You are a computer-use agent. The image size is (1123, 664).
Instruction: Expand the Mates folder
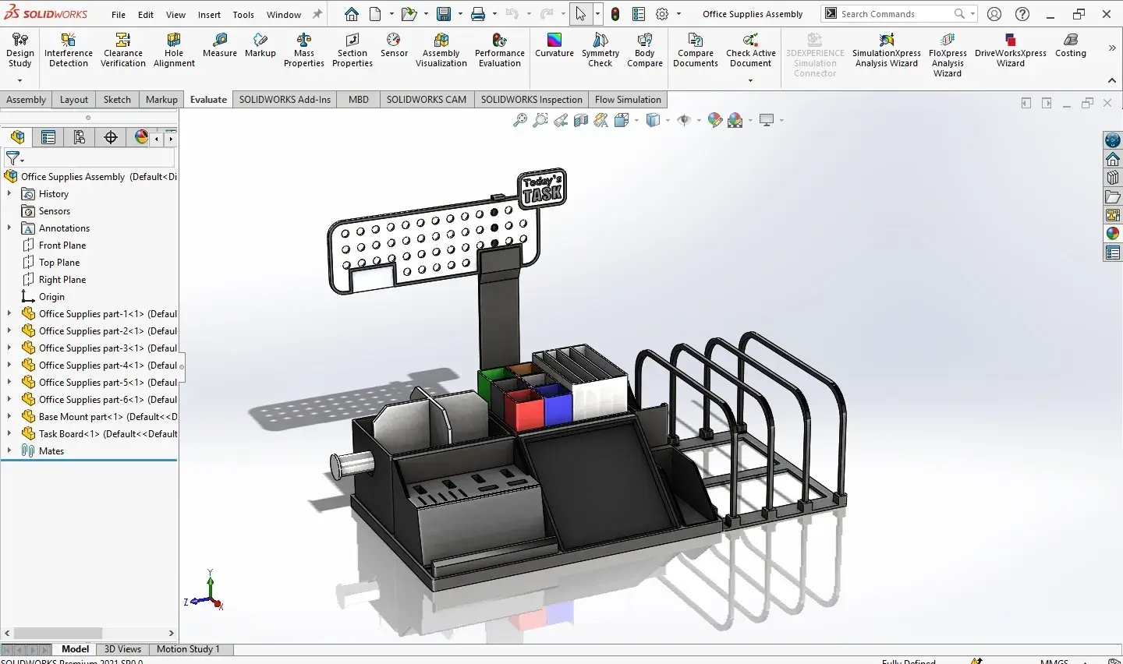pyautogui.click(x=9, y=451)
